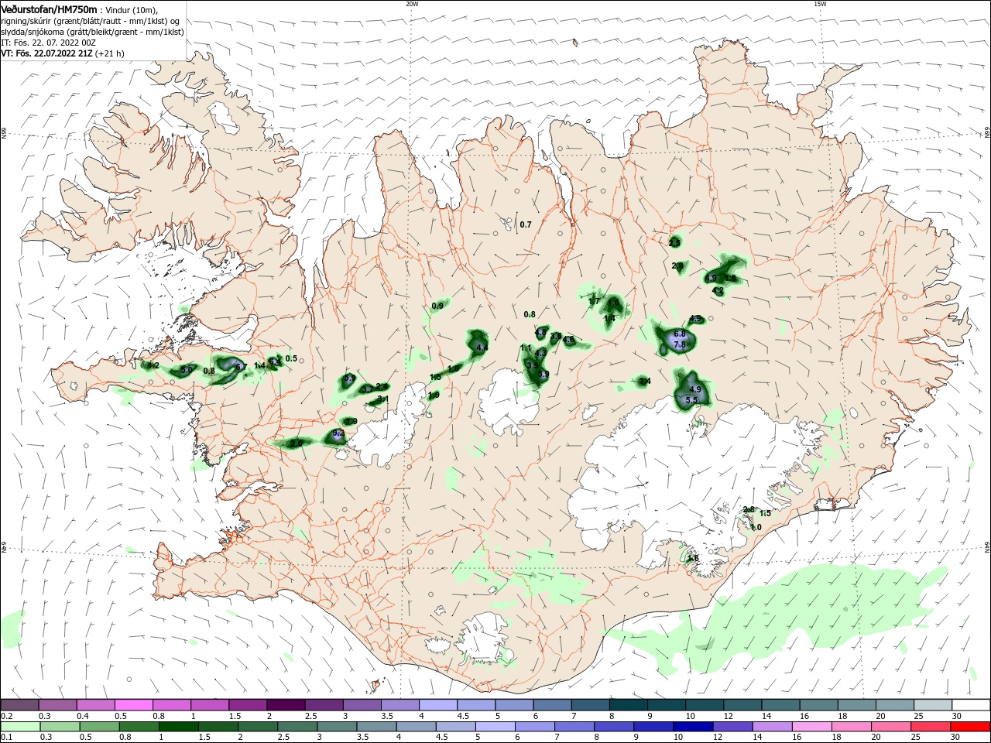
Task: Select lilac rain swatch between 14 and 16
Action: [x=771, y=727]
